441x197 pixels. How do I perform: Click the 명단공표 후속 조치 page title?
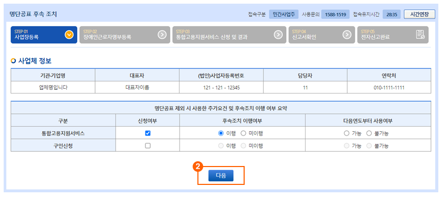pyautogui.click(x=33, y=14)
